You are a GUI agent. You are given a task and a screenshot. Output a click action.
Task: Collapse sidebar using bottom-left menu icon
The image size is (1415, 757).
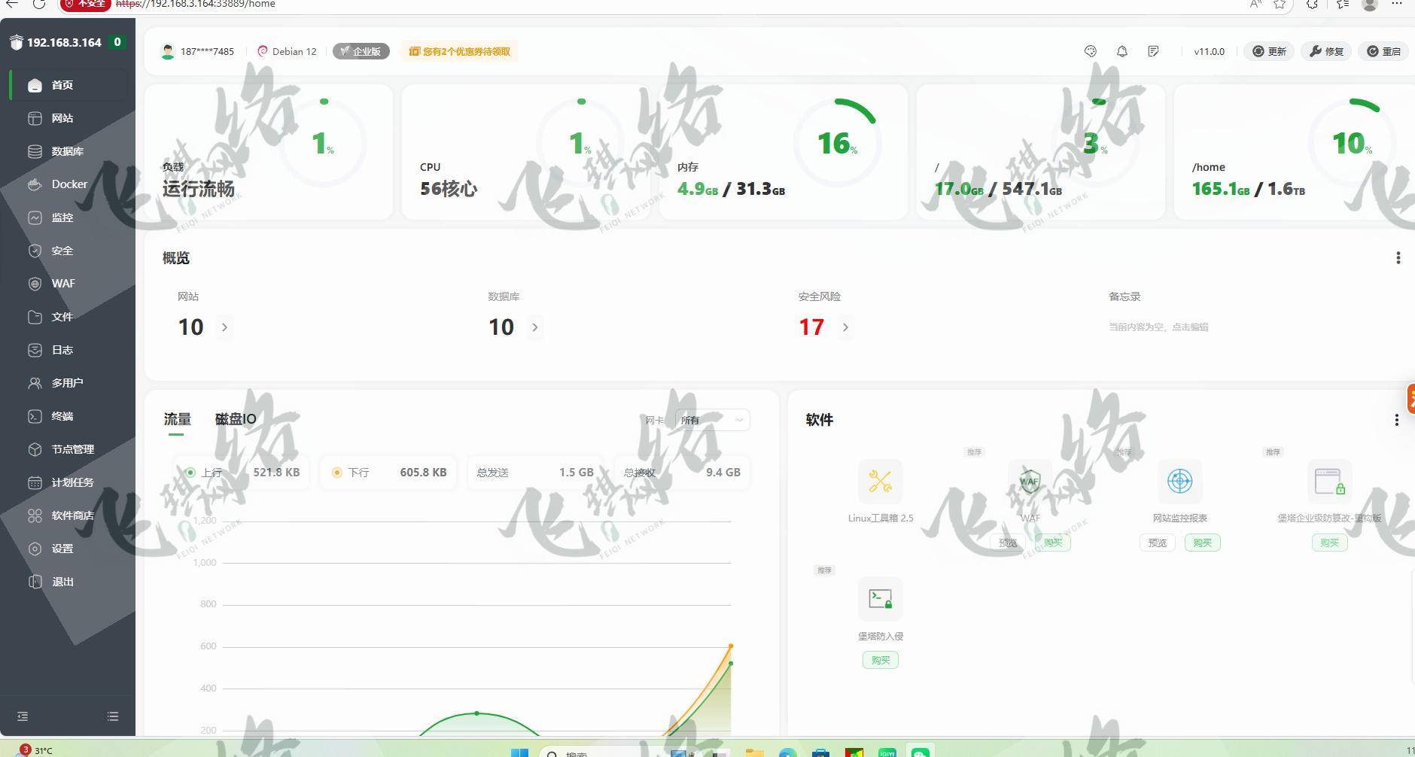coord(23,716)
